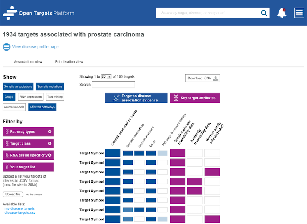Viewport: 307px width, 224px height.
Task: Click the notification bell
Action: (x=282, y=12)
